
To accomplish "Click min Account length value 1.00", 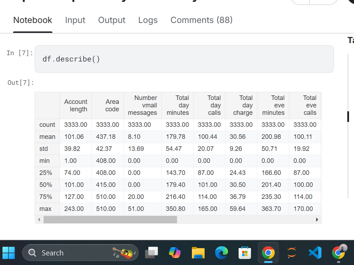I will (x=70, y=161).
